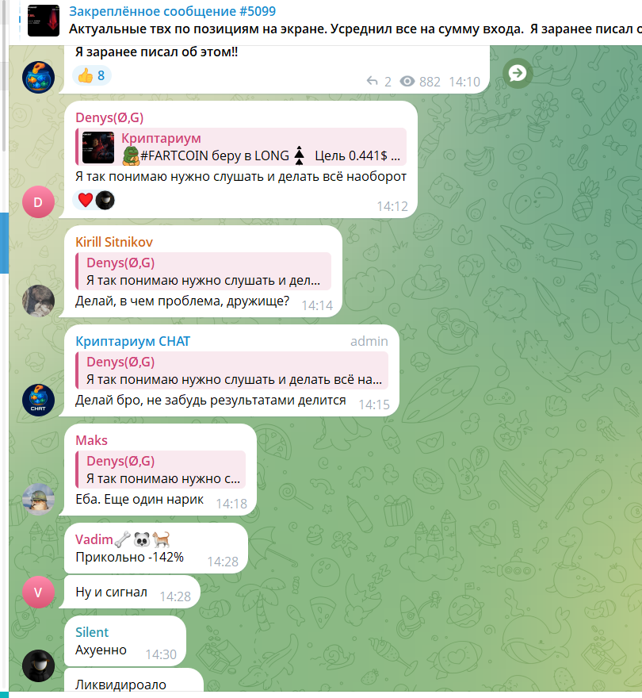The image size is (642, 698).
Task: Toggle the black hooded avatar reaction next to the heart
Action: (x=105, y=200)
